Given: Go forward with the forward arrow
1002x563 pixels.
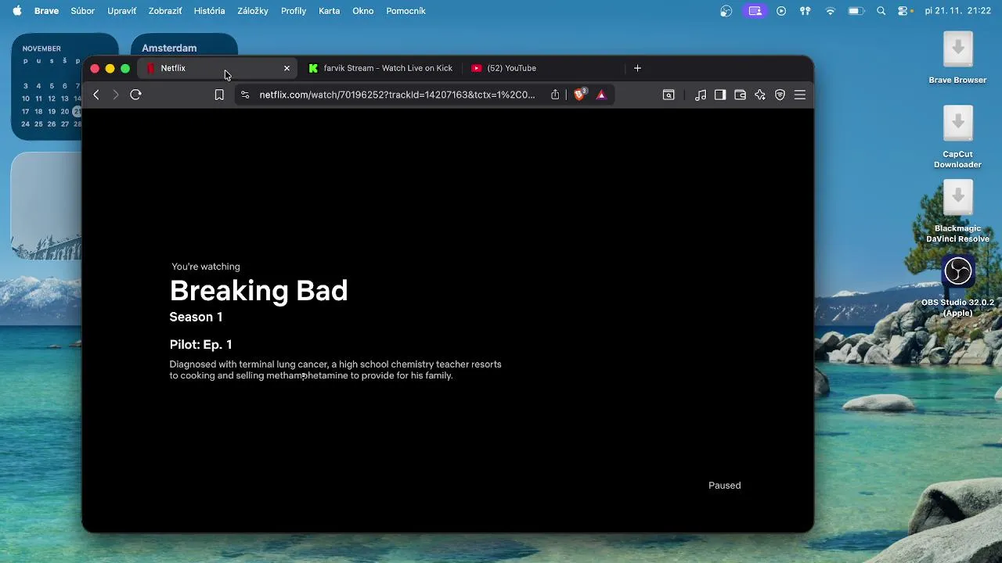Looking at the screenshot, I should (115, 95).
